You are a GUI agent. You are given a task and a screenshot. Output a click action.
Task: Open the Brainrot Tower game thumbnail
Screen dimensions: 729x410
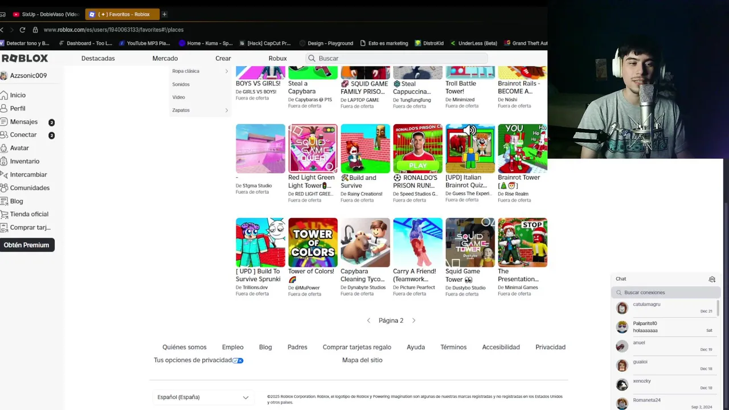522,149
